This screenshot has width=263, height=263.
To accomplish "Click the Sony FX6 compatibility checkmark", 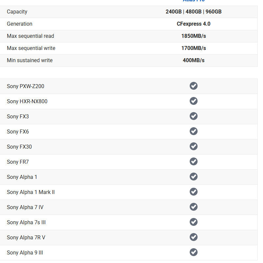I will pos(194,131).
